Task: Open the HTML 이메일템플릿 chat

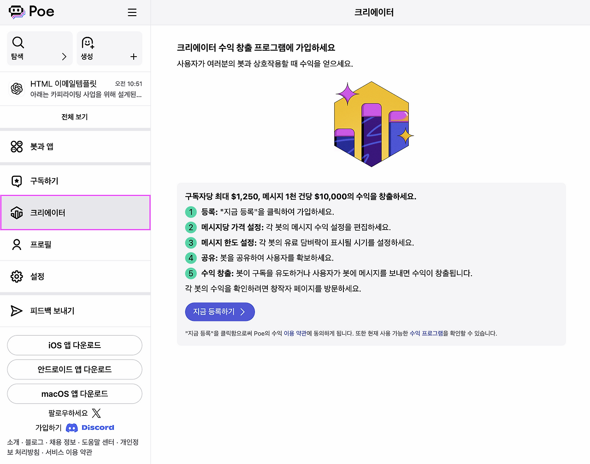Action: [75, 89]
